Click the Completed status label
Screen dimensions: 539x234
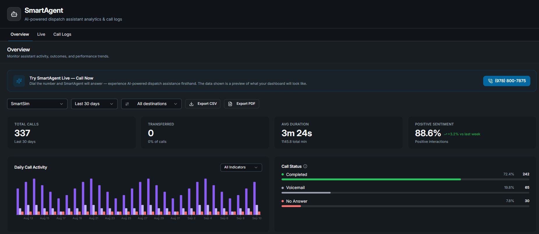[296, 174]
